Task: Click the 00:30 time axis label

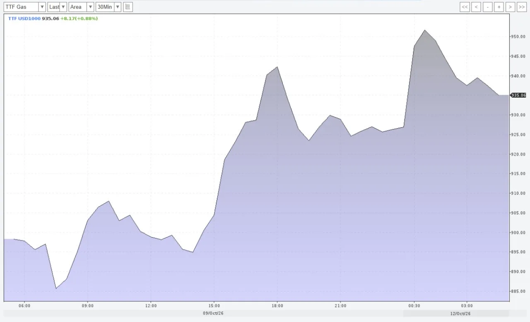Action: (x=414, y=306)
